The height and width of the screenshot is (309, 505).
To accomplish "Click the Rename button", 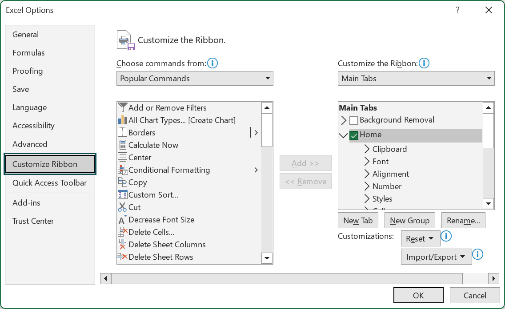I will pos(463,220).
